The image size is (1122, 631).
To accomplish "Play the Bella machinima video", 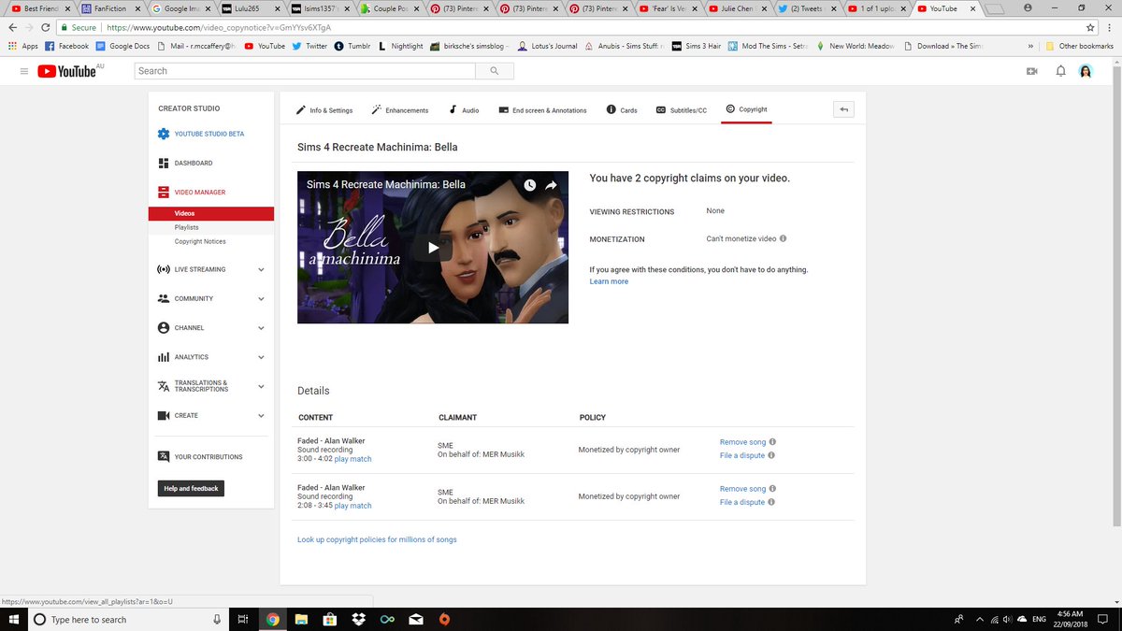I will click(433, 248).
